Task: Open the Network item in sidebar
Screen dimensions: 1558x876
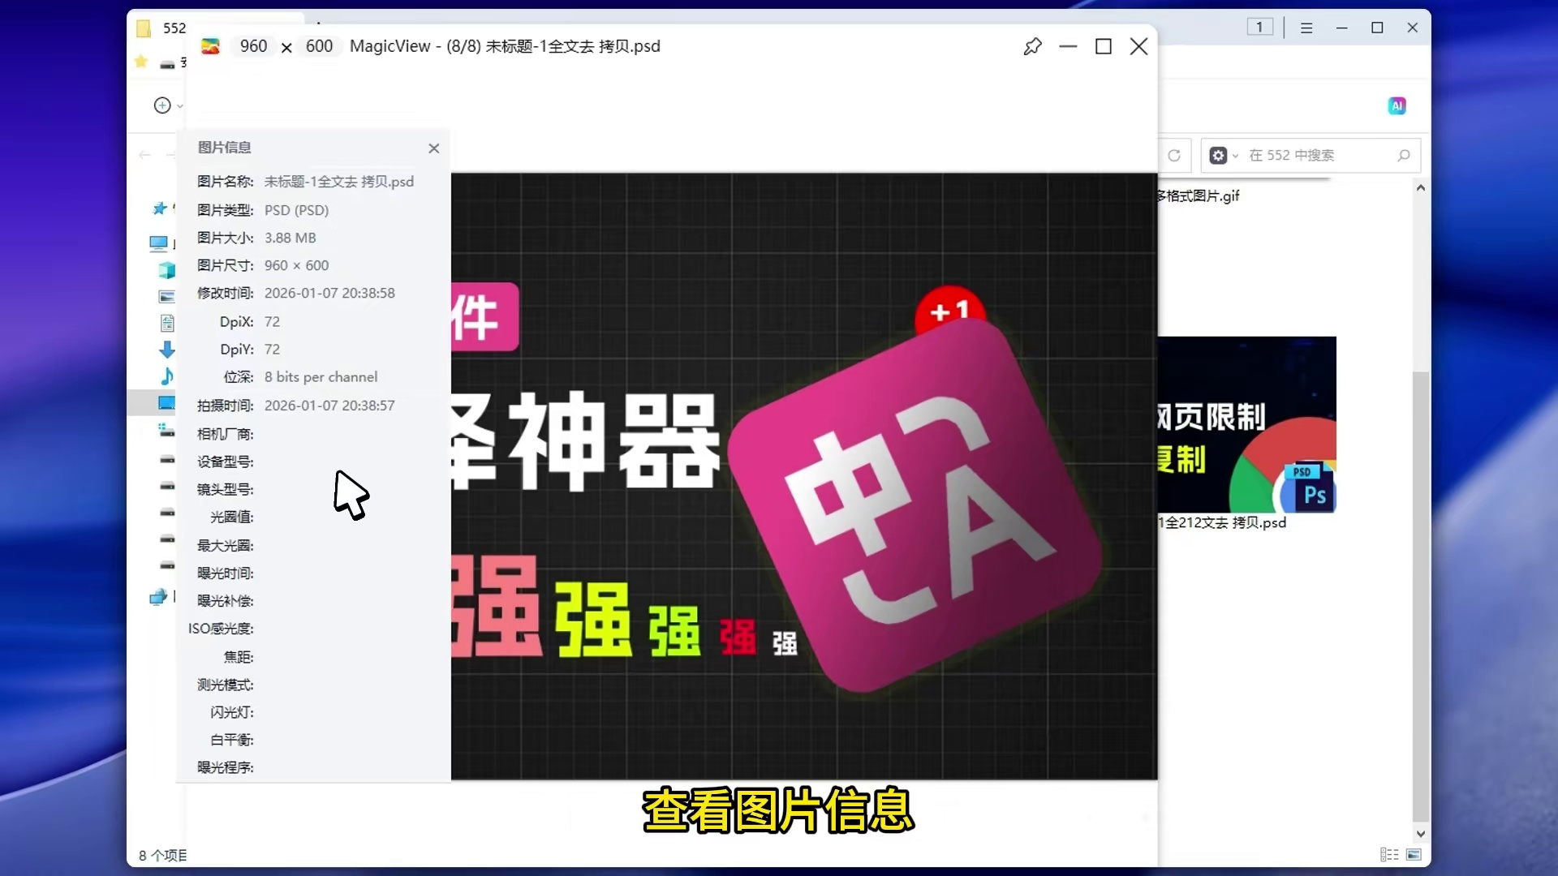Action: point(158,597)
